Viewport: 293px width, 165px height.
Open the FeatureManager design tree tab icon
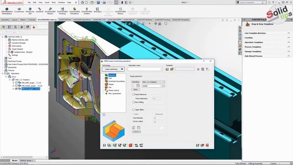coord(3,27)
